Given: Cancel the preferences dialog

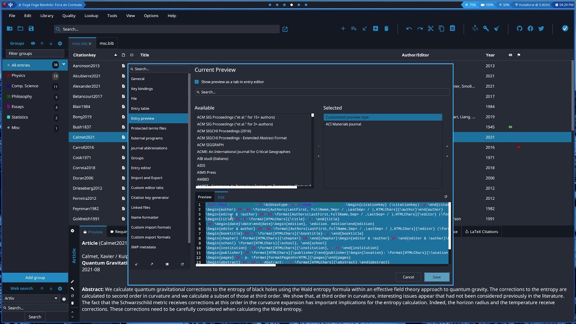Looking at the screenshot, I should (x=408, y=277).
